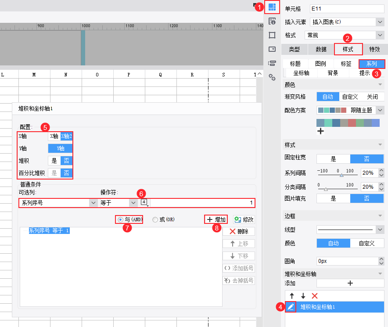Collapse the 颜色 section
Screen dimensions: 388x327
point(380,85)
